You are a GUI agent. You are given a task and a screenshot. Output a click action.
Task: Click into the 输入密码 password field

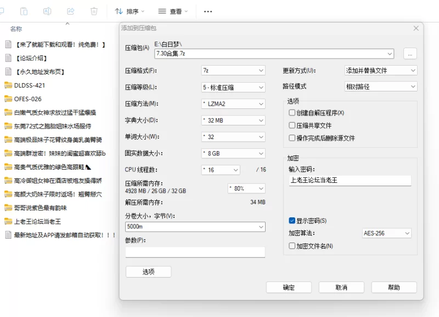350,181
